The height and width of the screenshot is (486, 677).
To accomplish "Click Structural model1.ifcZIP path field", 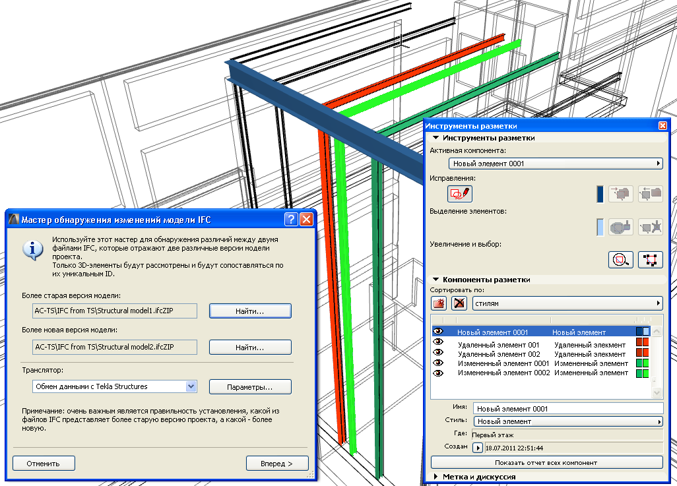I will coord(115,311).
